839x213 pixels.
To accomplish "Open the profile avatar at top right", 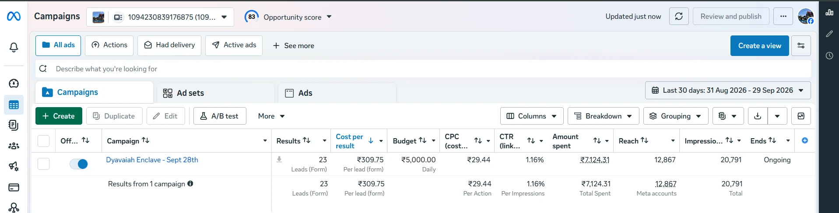I will [805, 16].
